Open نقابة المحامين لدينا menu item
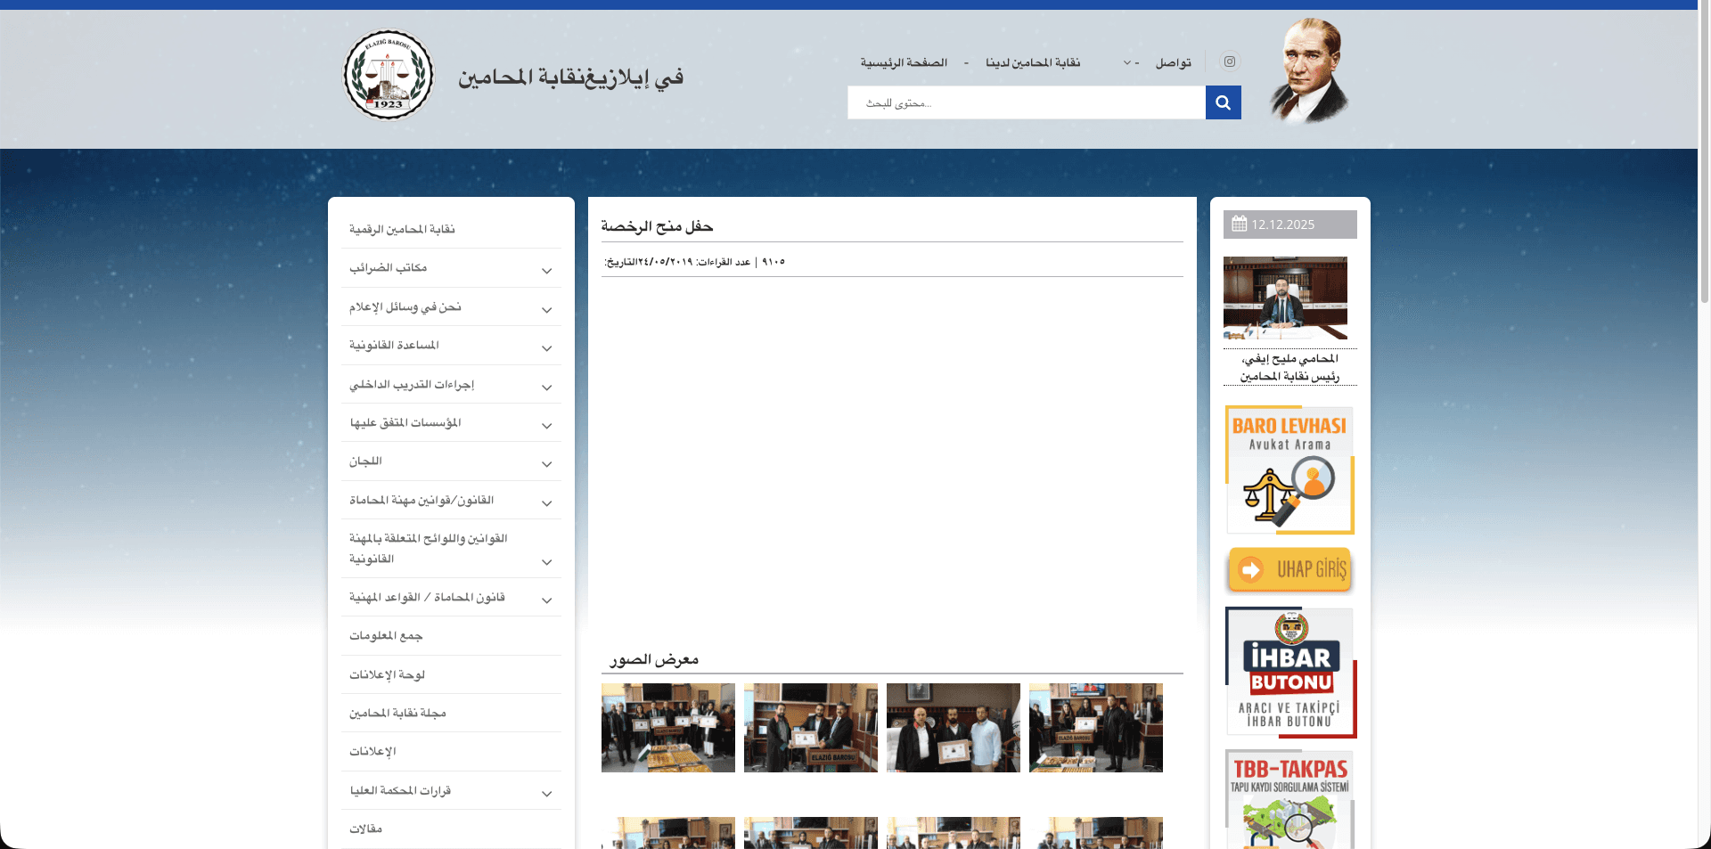The height and width of the screenshot is (849, 1711). click(1033, 62)
